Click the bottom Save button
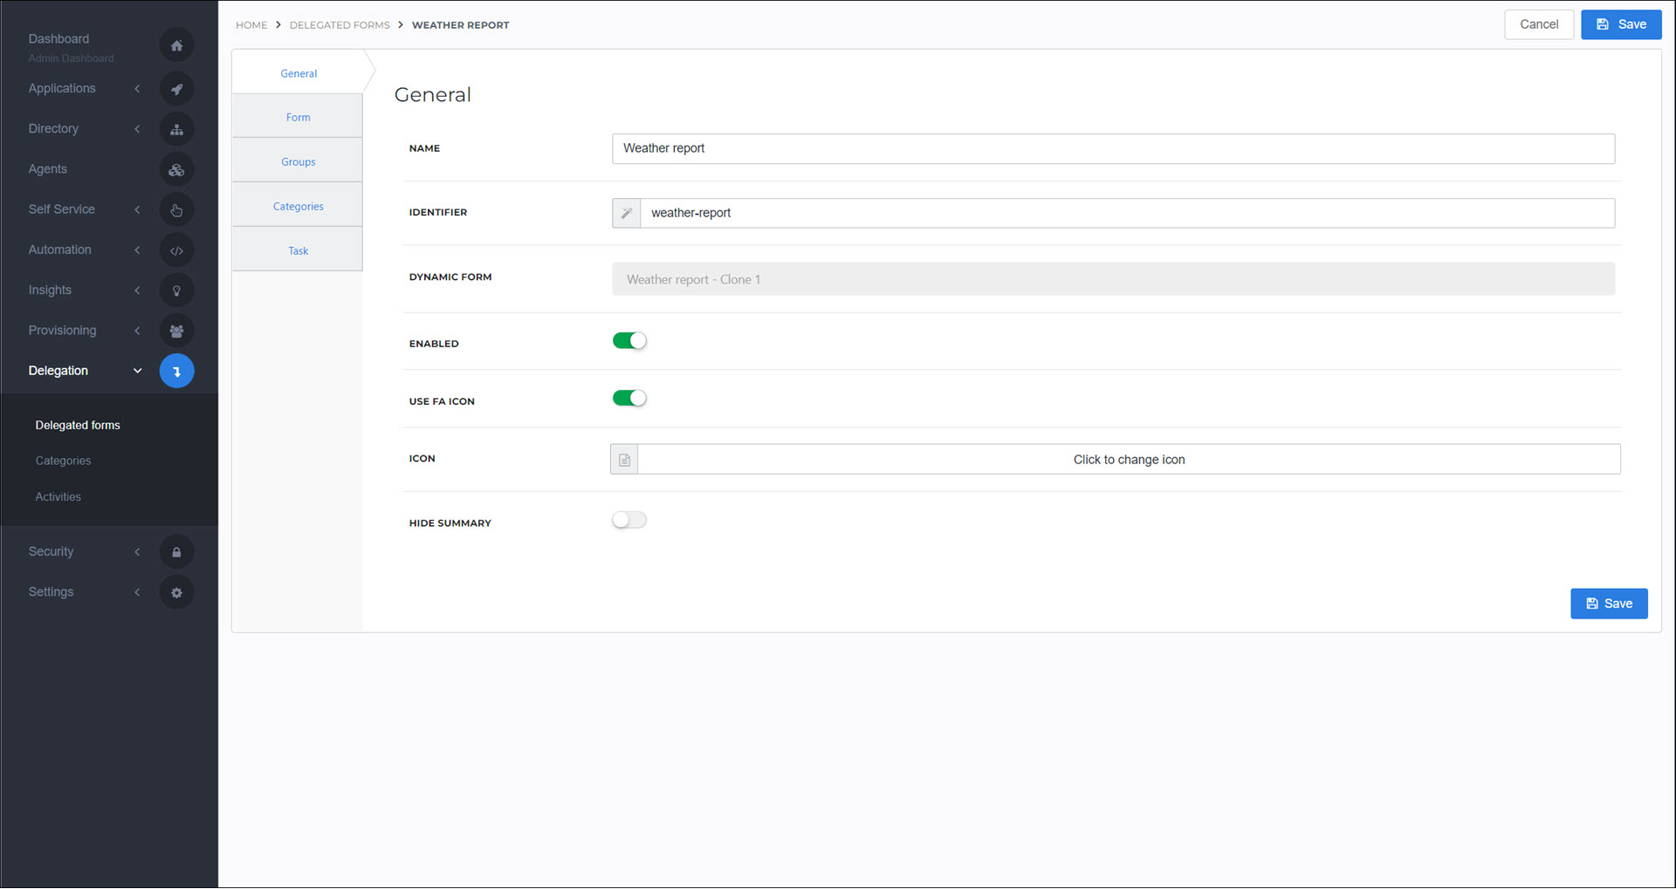 [1609, 604]
